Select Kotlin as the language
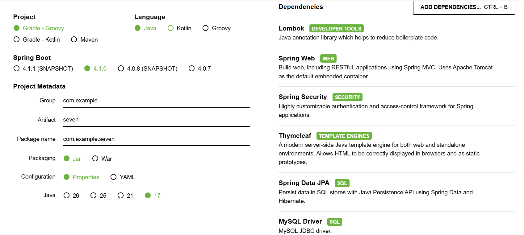Image resolution: width=524 pixels, height=235 pixels. tap(179, 28)
